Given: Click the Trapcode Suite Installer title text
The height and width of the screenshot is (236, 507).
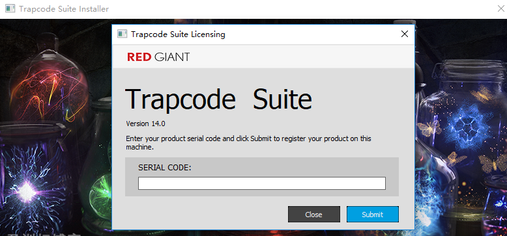Looking at the screenshot, I should pos(64,9).
